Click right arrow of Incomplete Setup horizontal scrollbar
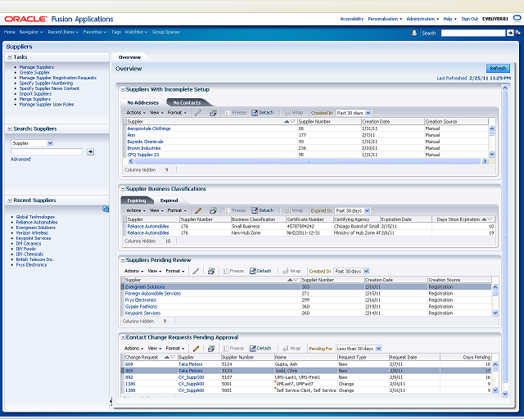 tap(485, 161)
